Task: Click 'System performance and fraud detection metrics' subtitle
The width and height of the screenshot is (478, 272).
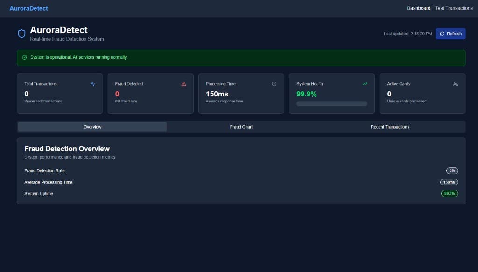Action: click(70, 157)
